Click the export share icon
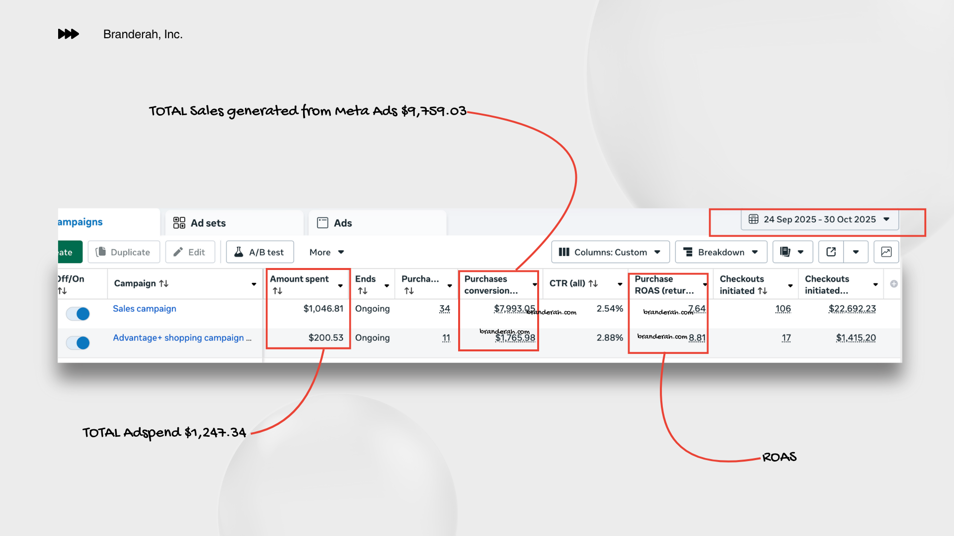954x536 pixels. click(831, 252)
